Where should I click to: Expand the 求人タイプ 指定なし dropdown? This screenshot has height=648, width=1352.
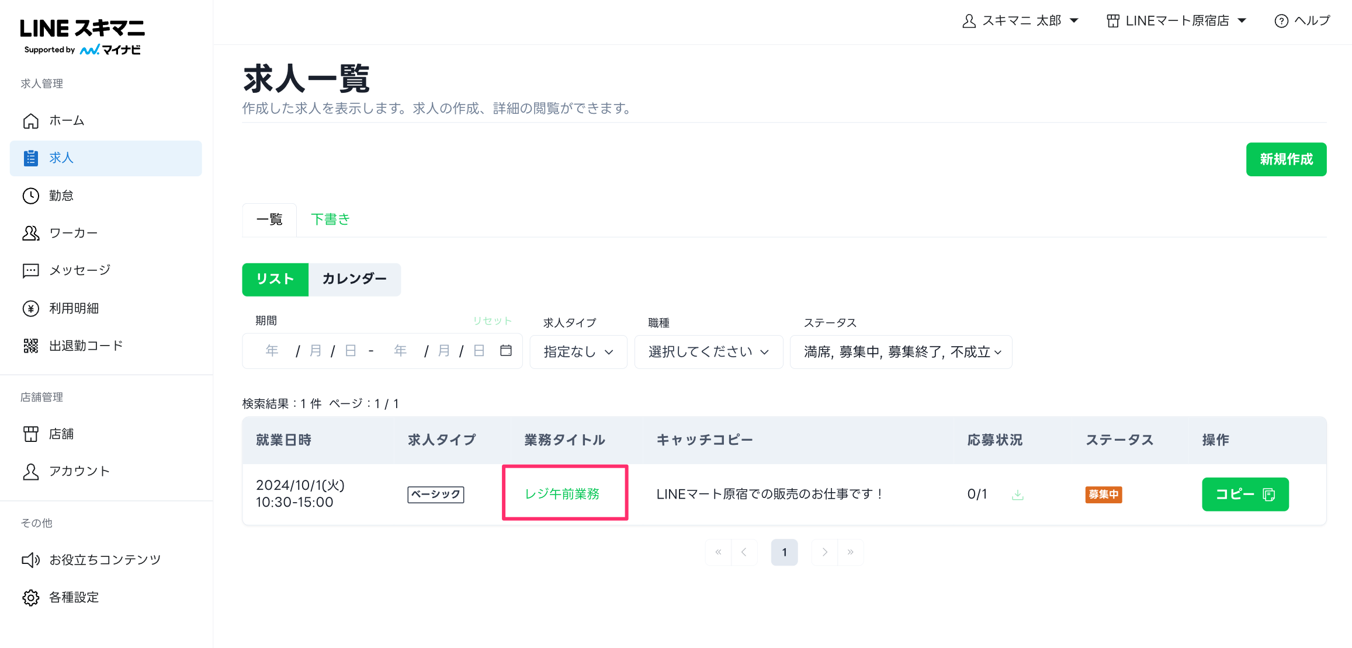(578, 351)
